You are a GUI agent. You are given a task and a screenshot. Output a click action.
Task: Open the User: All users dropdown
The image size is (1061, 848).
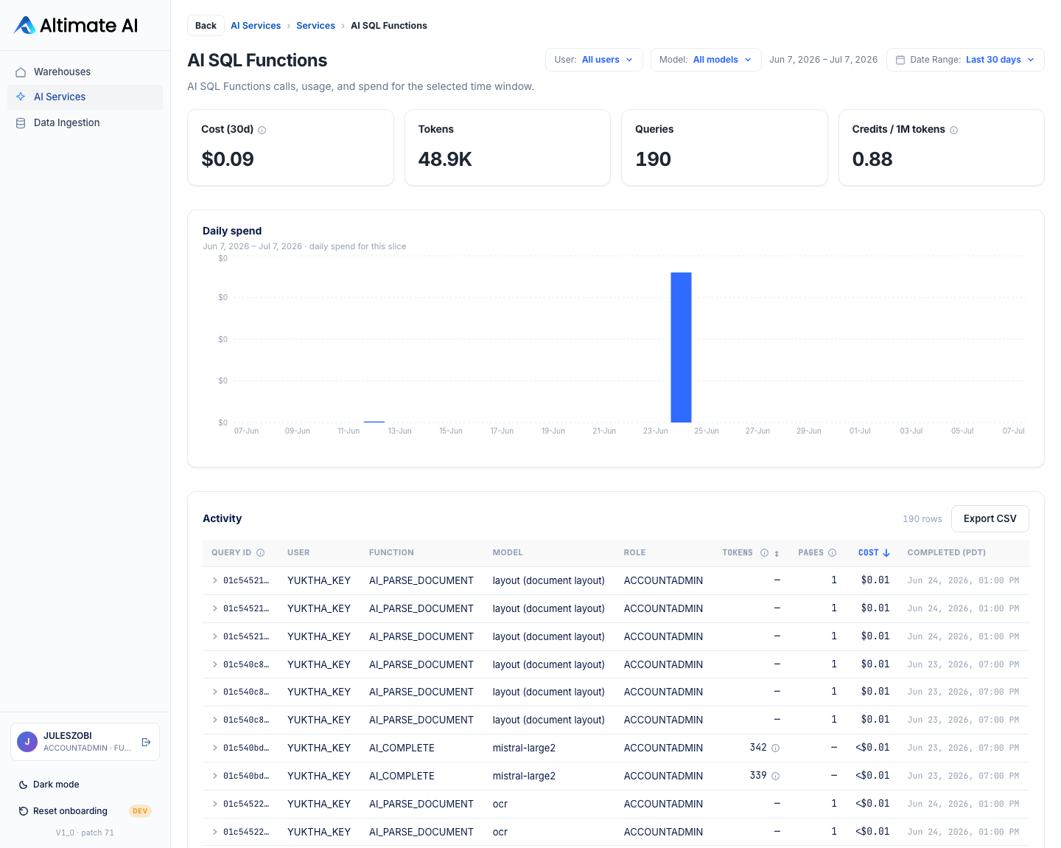tap(594, 60)
